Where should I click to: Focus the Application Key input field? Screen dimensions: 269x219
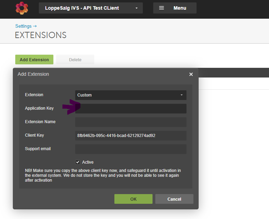point(131,109)
